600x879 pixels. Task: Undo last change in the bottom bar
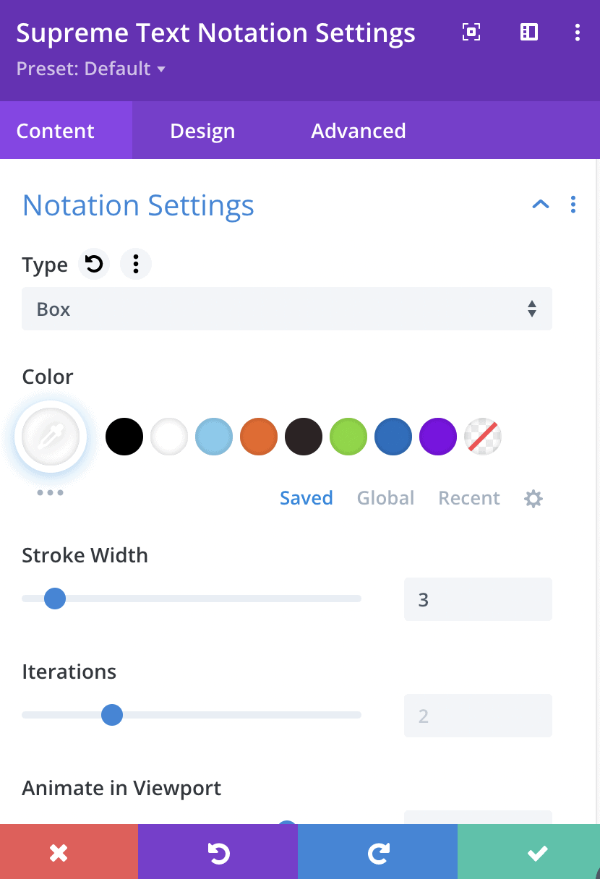[x=218, y=852]
